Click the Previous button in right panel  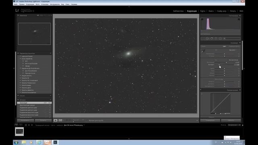click(210, 120)
